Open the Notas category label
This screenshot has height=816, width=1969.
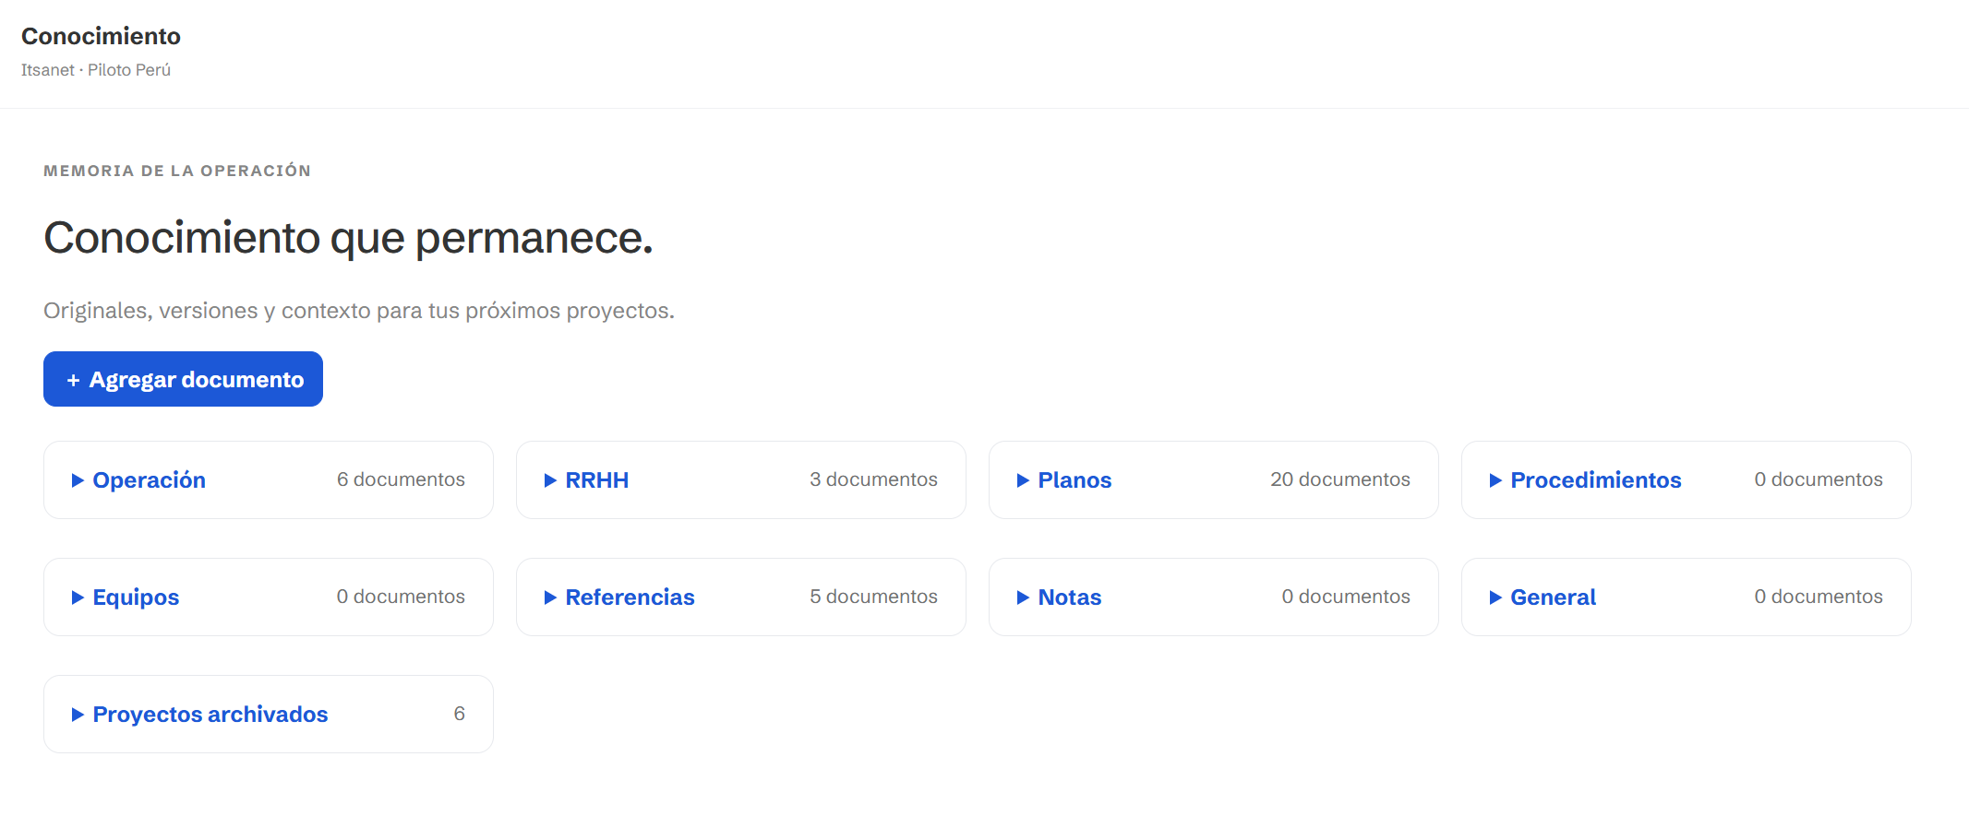pyautogui.click(x=1070, y=597)
